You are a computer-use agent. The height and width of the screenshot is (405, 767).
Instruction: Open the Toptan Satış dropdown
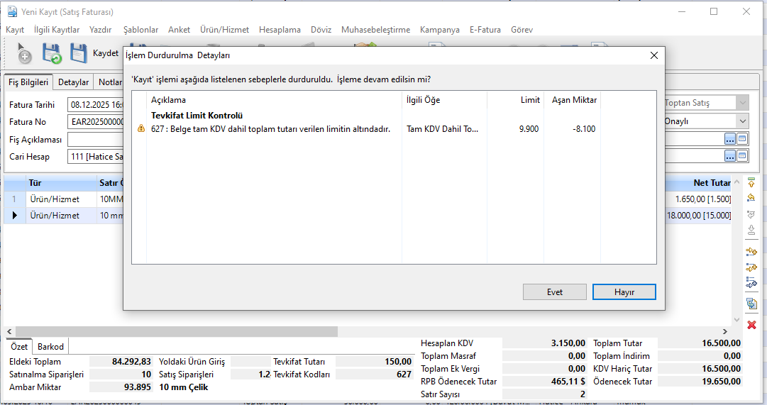tap(742, 104)
